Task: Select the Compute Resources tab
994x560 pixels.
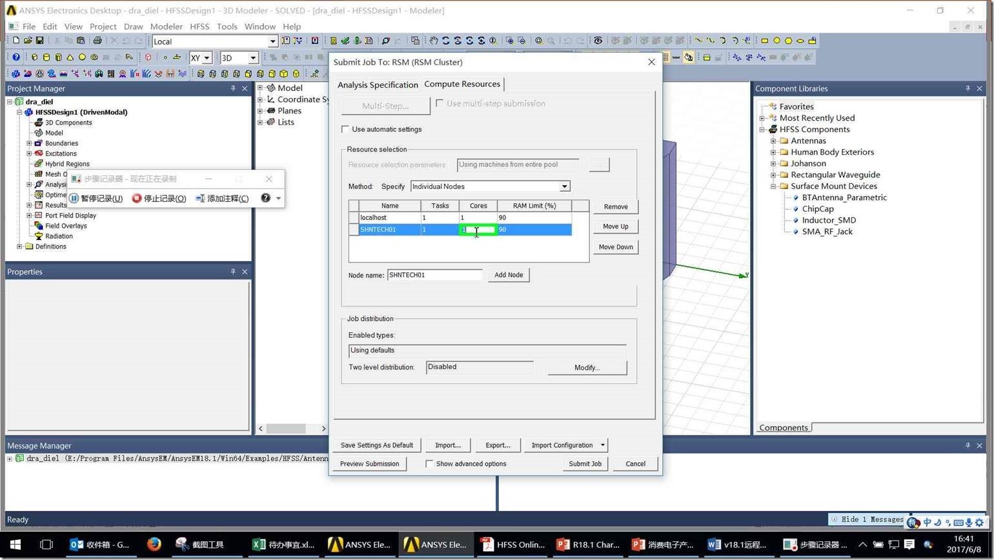Action: click(462, 84)
